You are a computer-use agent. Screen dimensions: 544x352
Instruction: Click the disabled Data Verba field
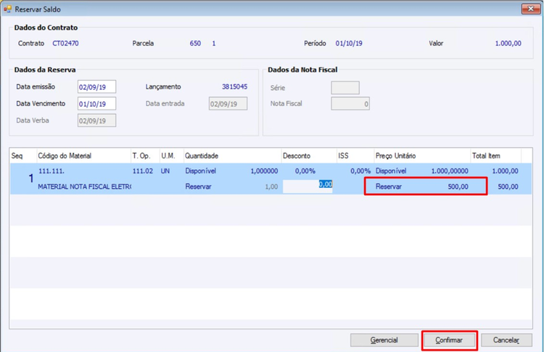tap(96, 120)
